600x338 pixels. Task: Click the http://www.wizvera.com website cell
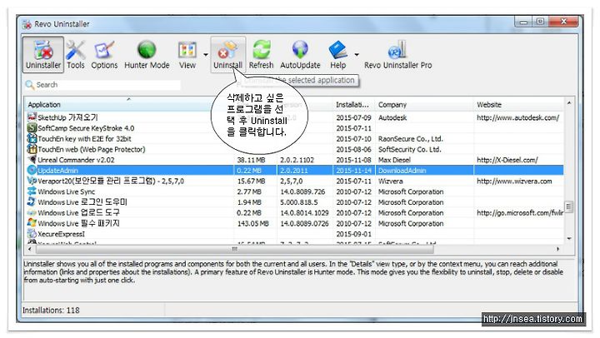point(514,181)
